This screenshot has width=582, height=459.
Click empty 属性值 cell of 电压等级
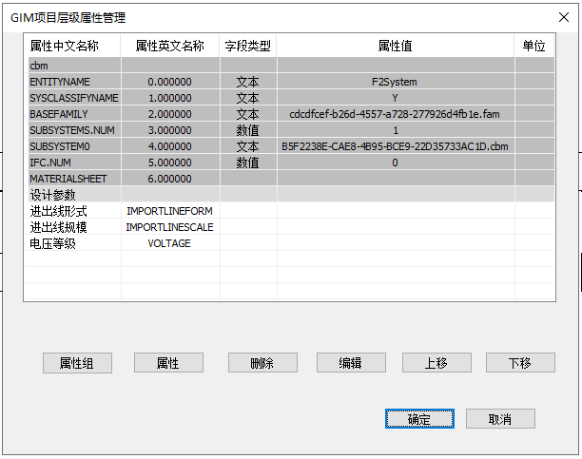396,243
